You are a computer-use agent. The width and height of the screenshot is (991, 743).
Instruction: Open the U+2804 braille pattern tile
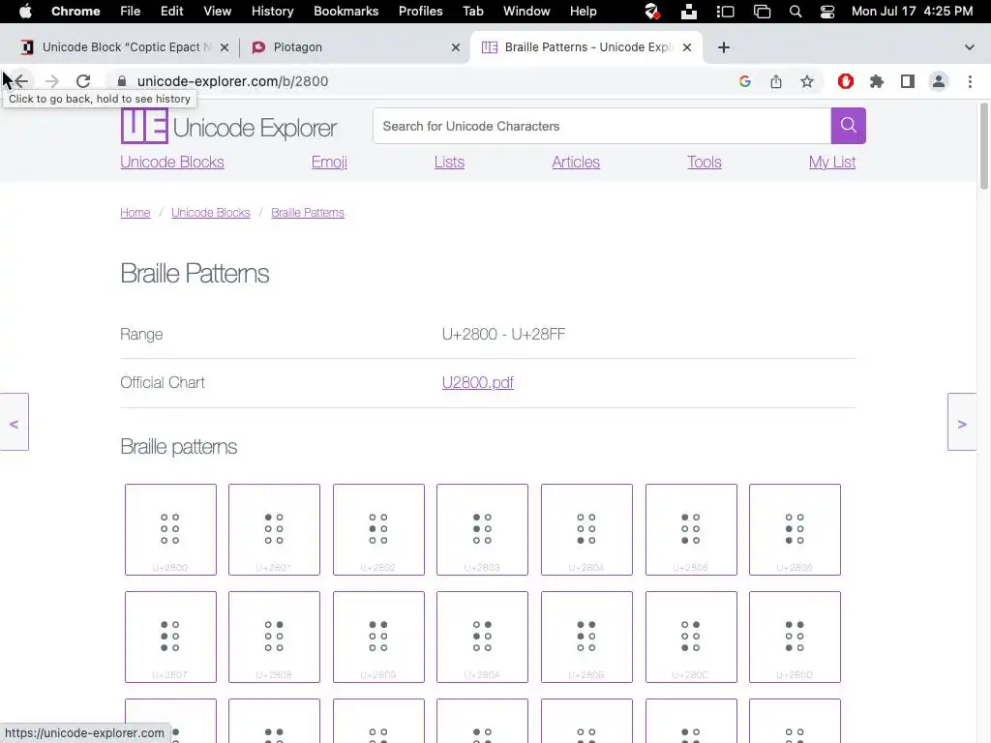(x=586, y=529)
